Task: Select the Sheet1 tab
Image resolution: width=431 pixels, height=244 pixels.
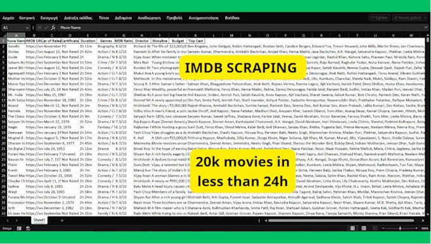Action: (39, 220)
